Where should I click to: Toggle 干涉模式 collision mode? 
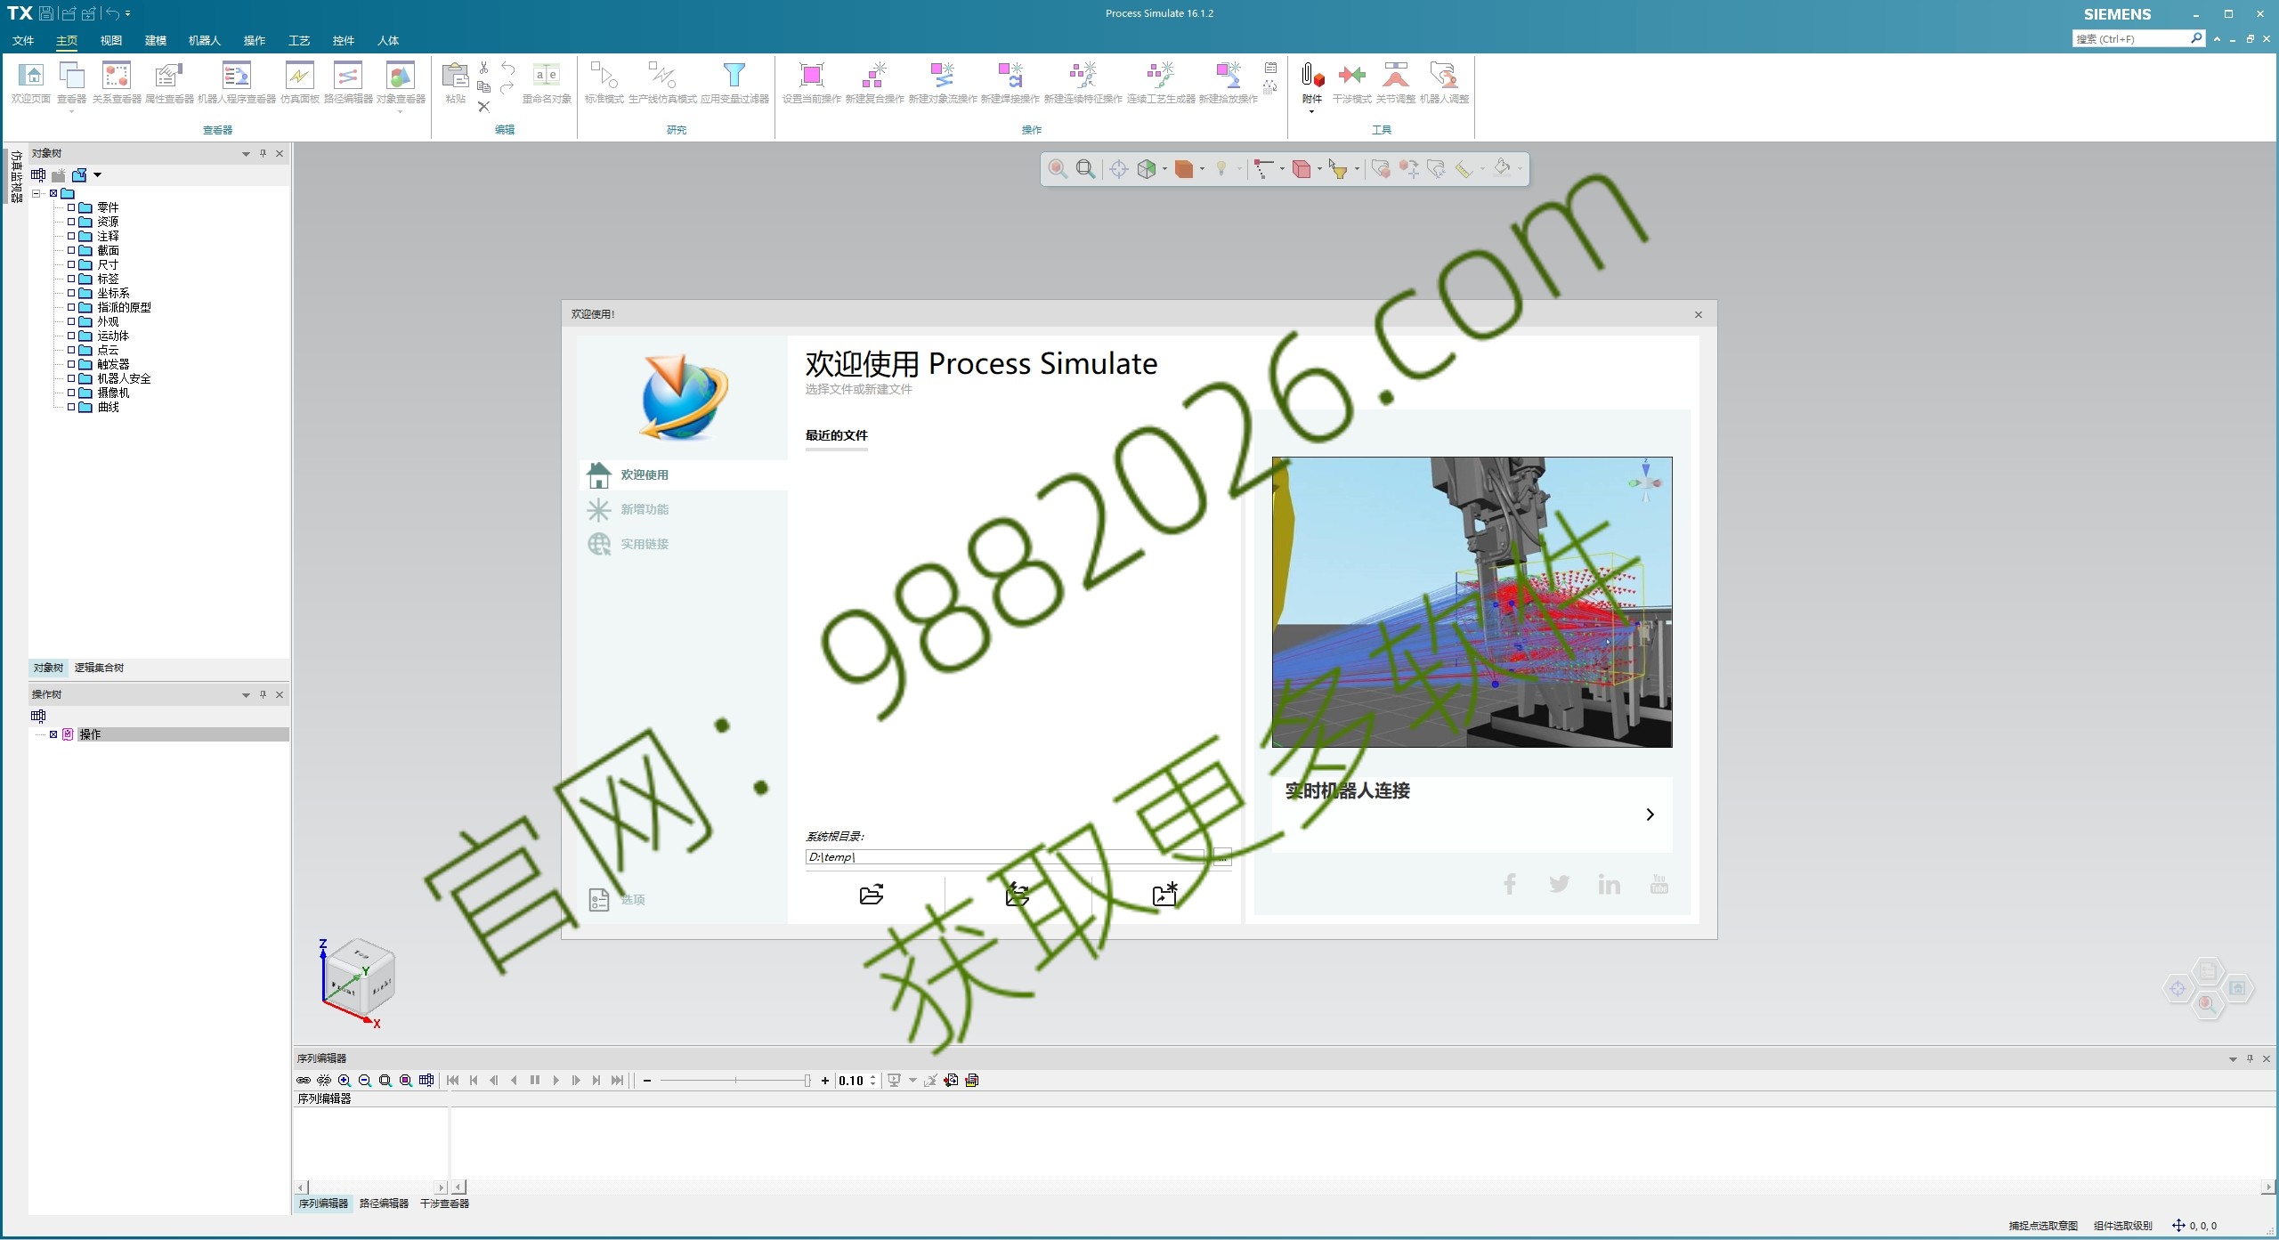click(1351, 76)
